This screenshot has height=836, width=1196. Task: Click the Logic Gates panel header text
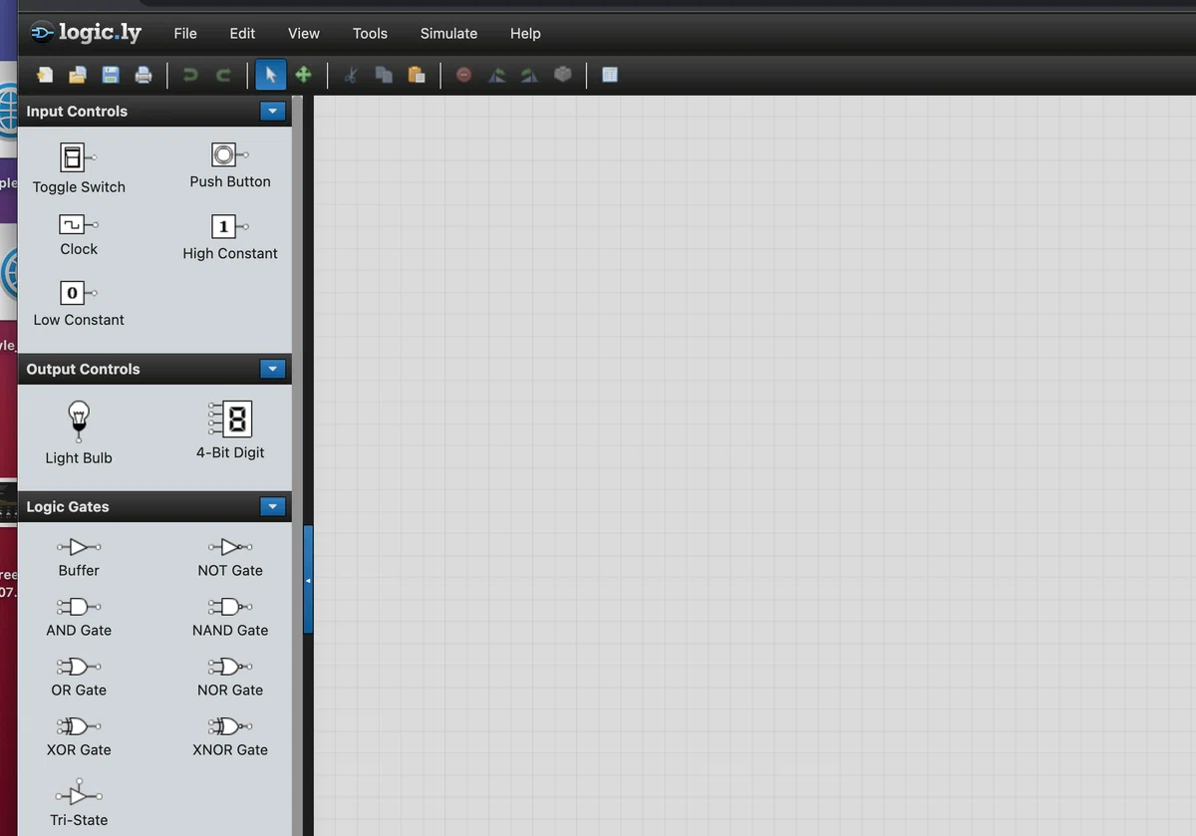click(68, 507)
